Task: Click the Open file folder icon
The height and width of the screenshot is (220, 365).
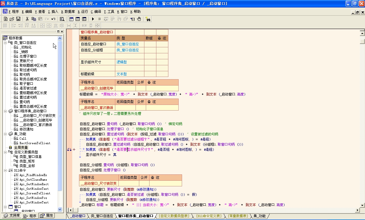Action: 12,19
